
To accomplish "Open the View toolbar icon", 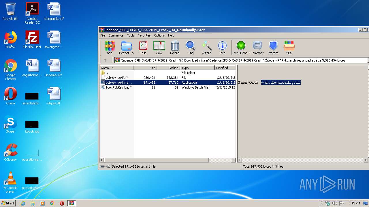I will (159, 47).
